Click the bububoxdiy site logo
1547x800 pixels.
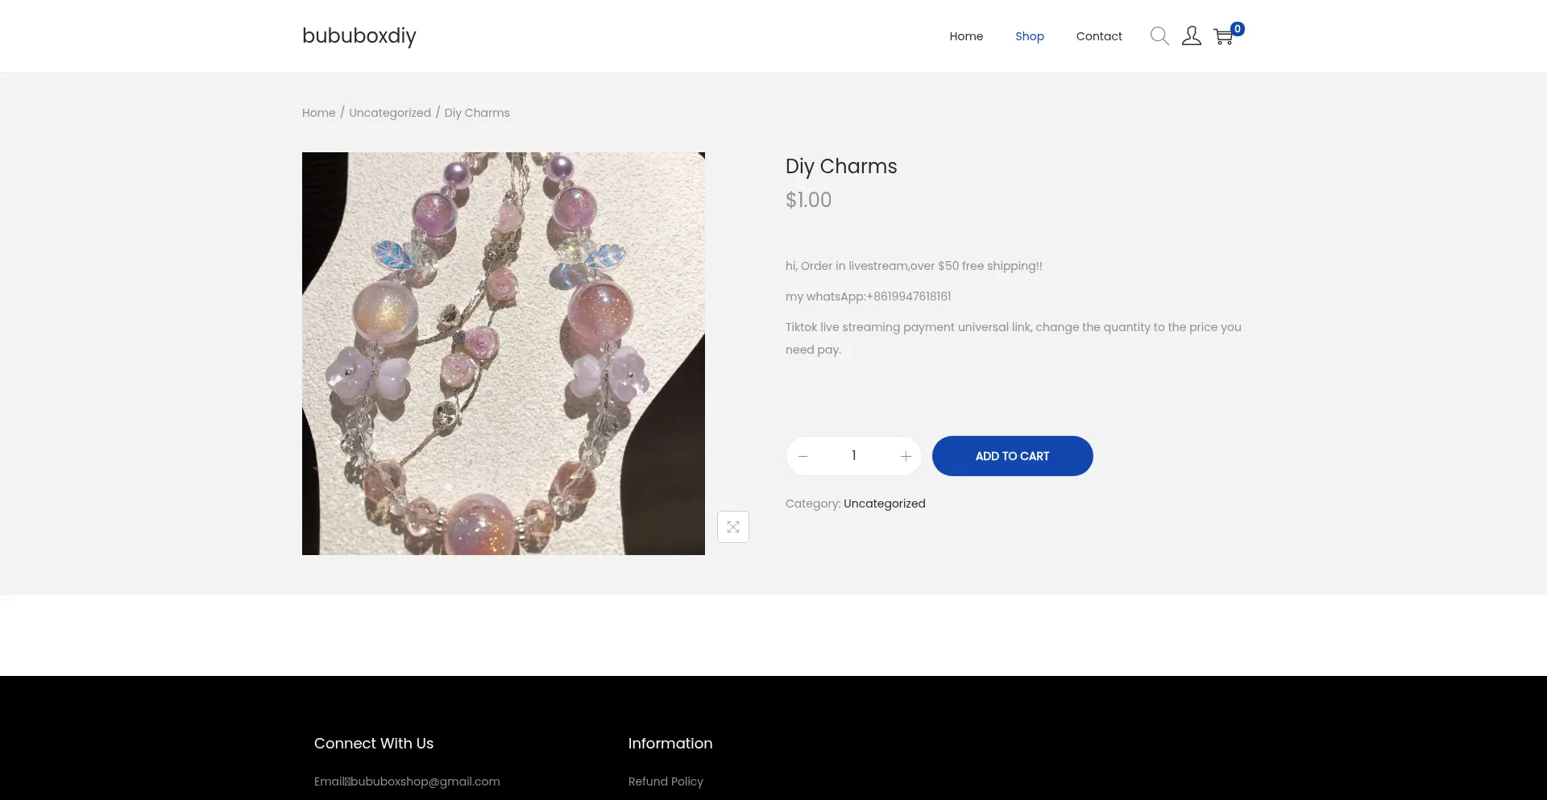click(359, 36)
